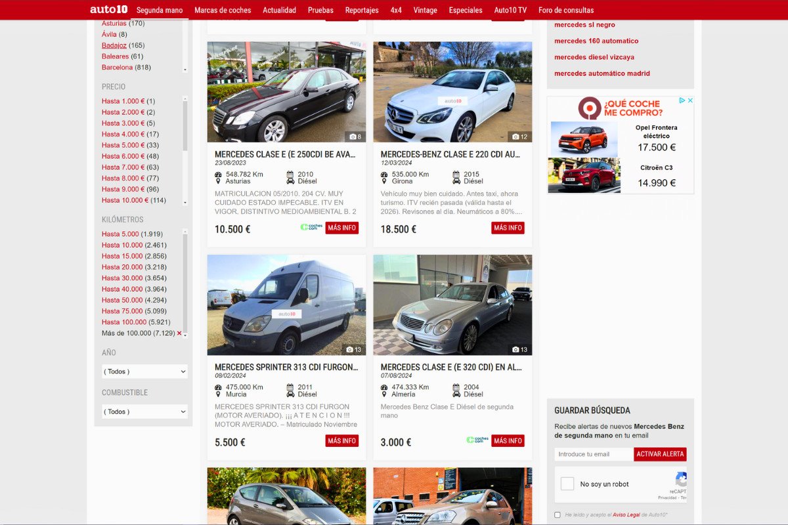Click coches.com logo on the 3.000 € listing

coord(477,440)
